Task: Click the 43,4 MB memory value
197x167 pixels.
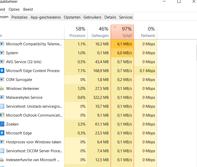Action: [102, 62]
